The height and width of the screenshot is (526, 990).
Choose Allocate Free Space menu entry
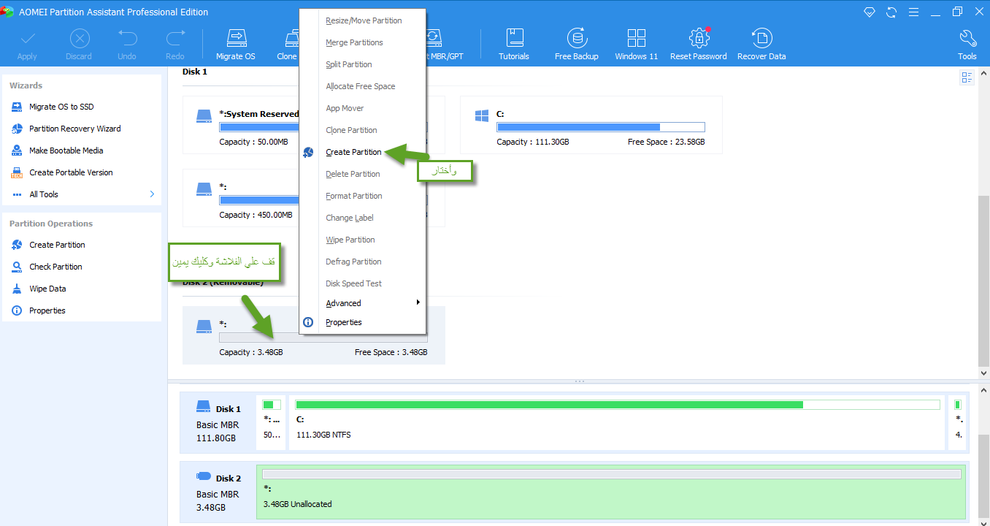pyautogui.click(x=361, y=86)
